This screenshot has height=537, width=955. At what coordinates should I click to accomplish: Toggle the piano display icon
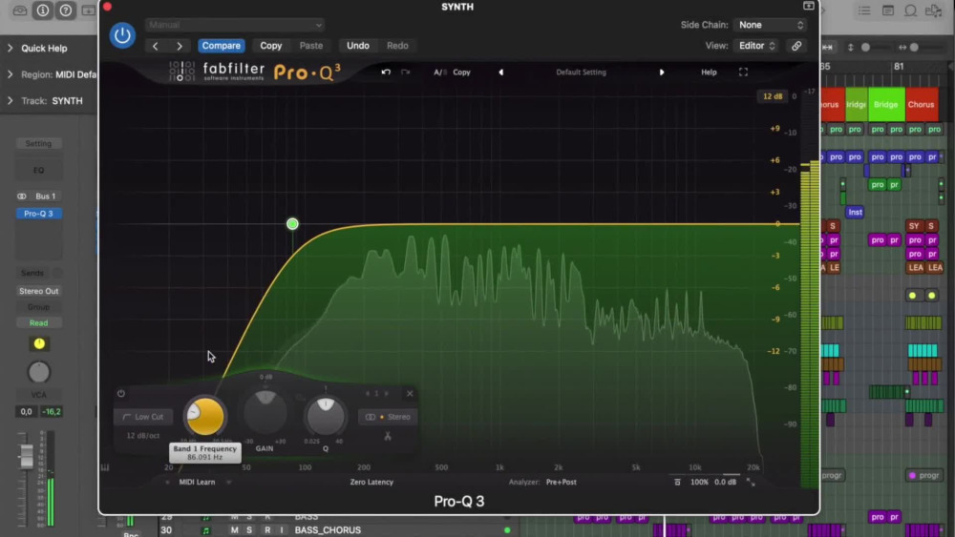pyautogui.click(x=105, y=467)
